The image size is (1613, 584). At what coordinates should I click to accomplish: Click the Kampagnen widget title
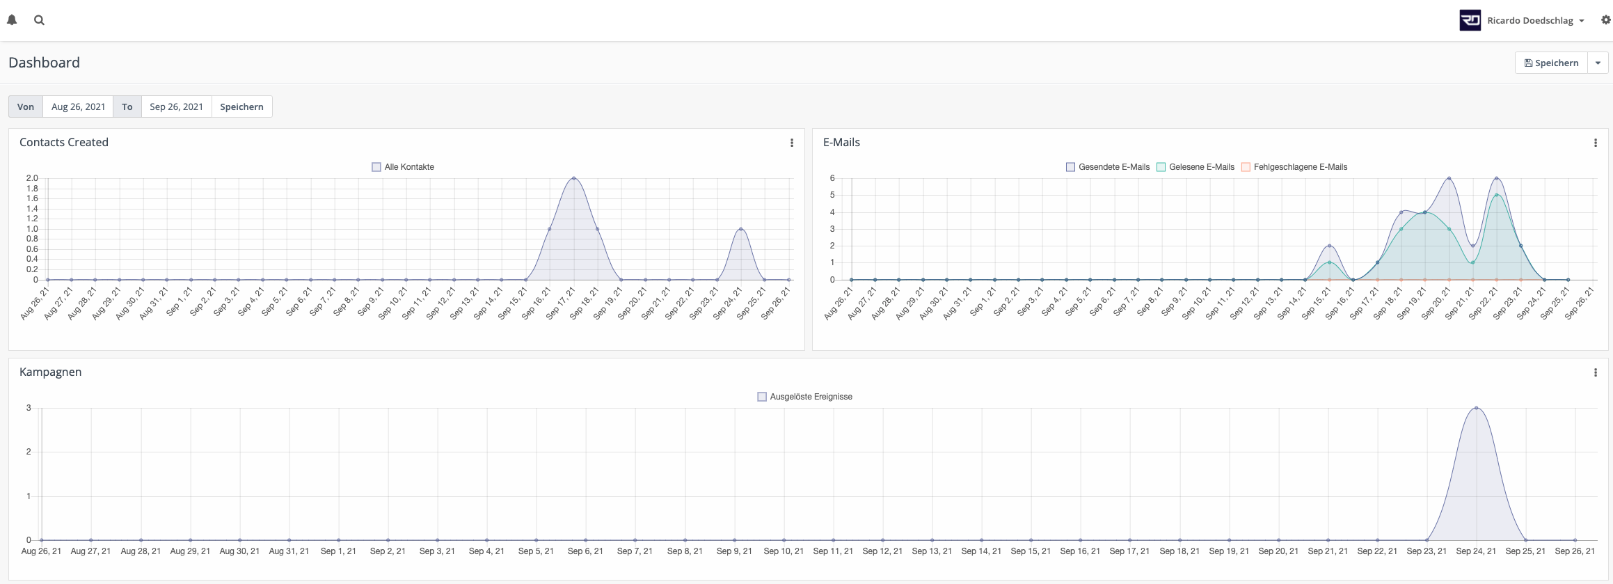tap(51, 372)
